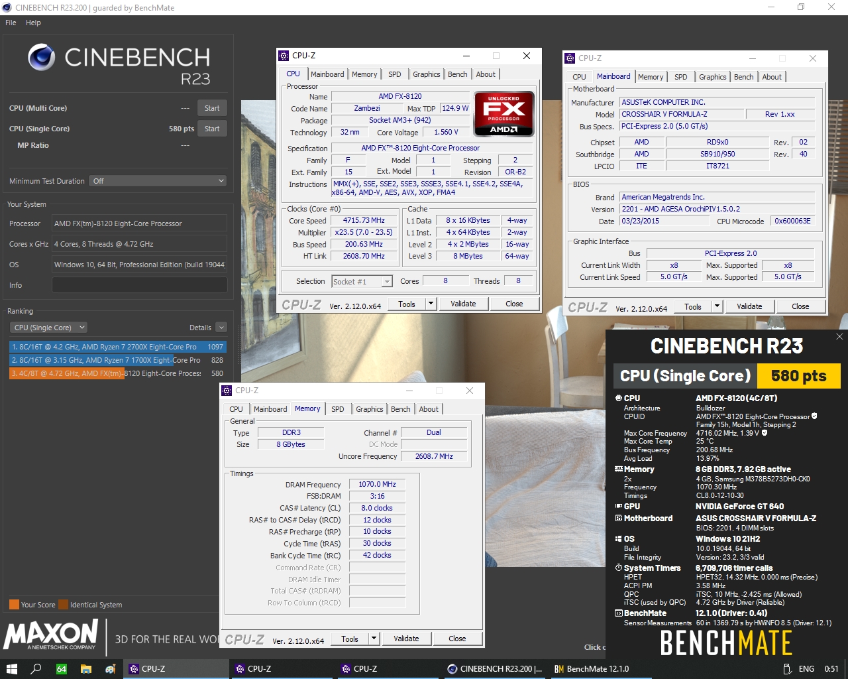
Task: Switch to CINEBENCH R23.200 taskbar item
Action: point(495,669)
